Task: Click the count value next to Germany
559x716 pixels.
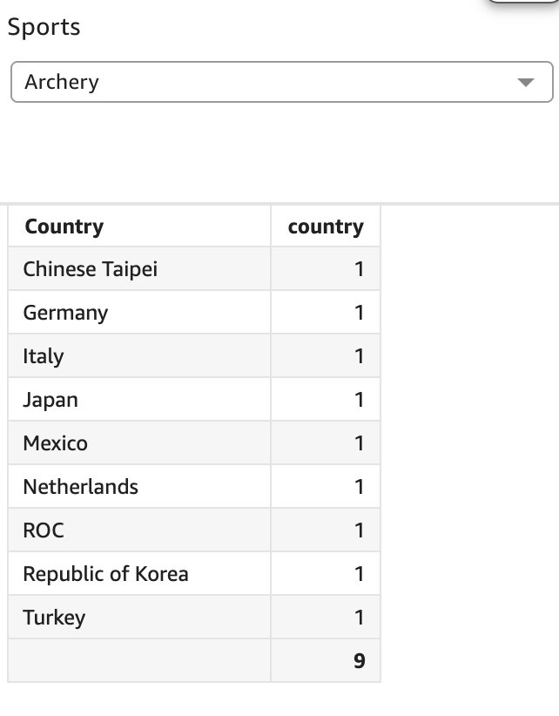Action: (359, 313)
